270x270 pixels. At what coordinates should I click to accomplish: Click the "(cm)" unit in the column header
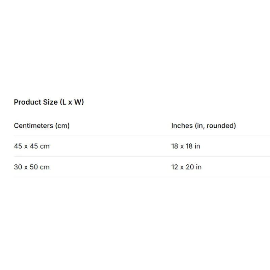pyautogui.click(x=62, y=126)
